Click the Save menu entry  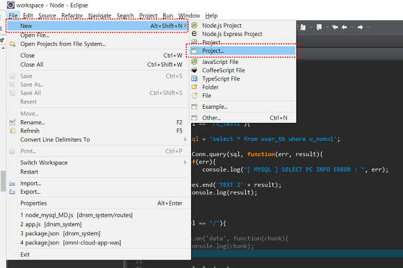tap(98, 76)
